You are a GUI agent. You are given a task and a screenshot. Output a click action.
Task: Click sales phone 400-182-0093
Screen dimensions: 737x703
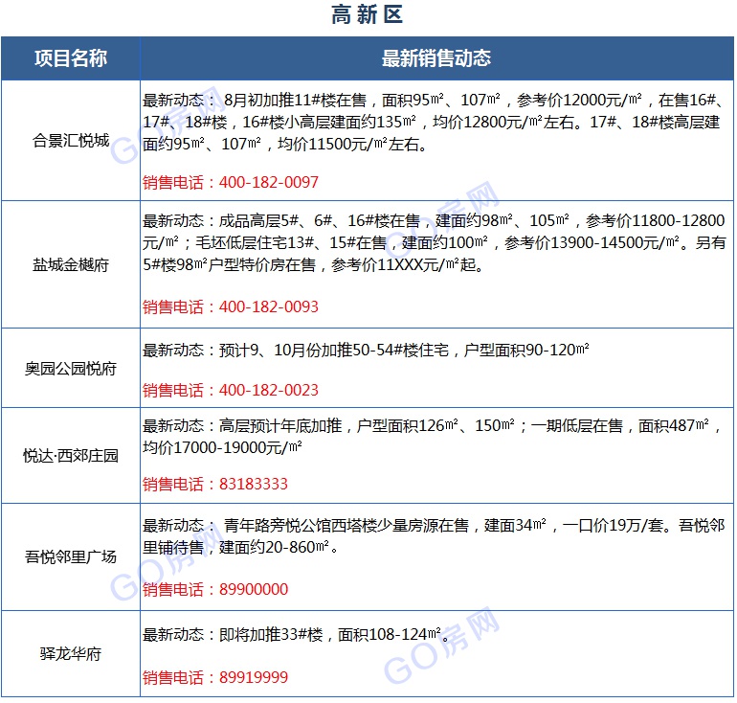click(x=268, y=306)
